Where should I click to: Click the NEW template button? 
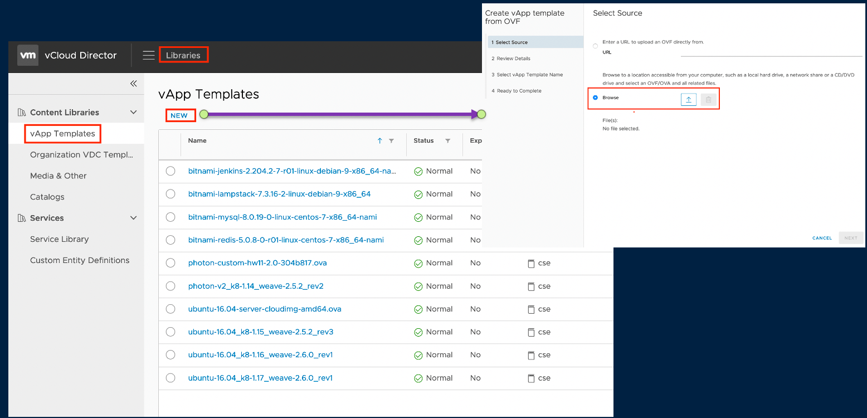tap(179, 115)
